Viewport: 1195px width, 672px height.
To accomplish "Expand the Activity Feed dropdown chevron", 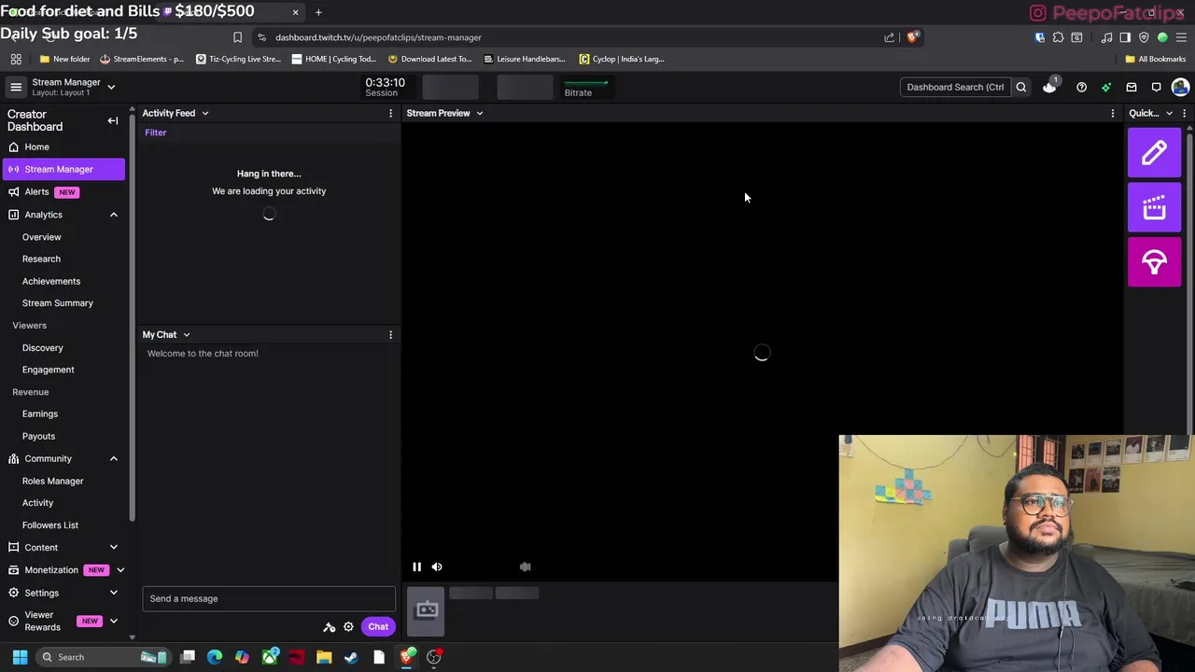I will (205, 113).
